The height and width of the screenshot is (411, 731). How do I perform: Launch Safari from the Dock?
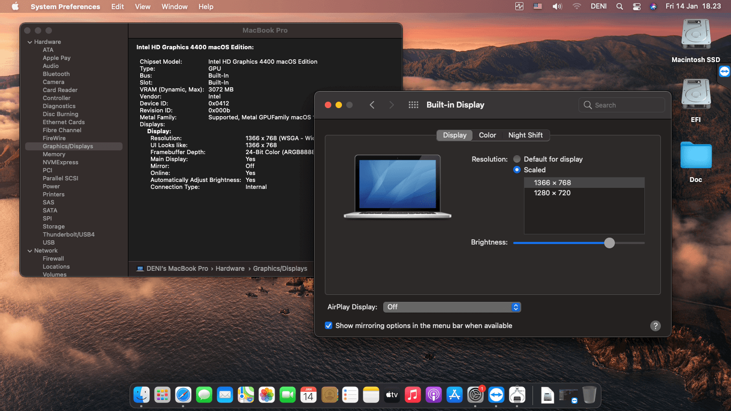coord(183,395)
